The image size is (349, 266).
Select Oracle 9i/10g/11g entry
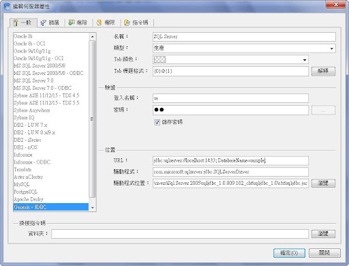coord(51,51)
